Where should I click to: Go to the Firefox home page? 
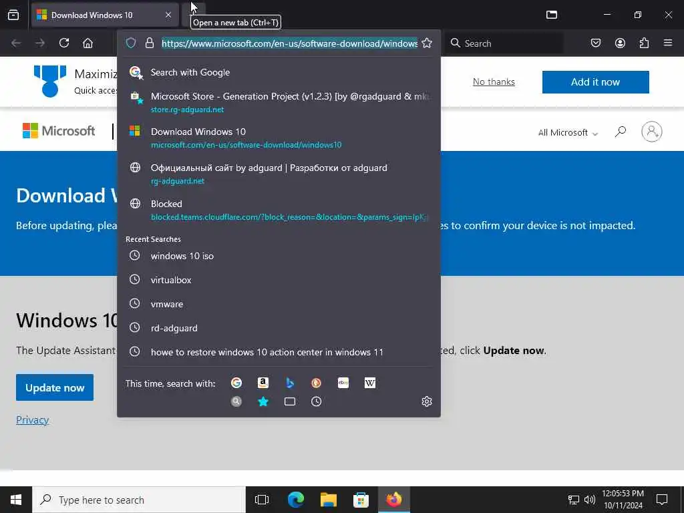tap(88, 43)
